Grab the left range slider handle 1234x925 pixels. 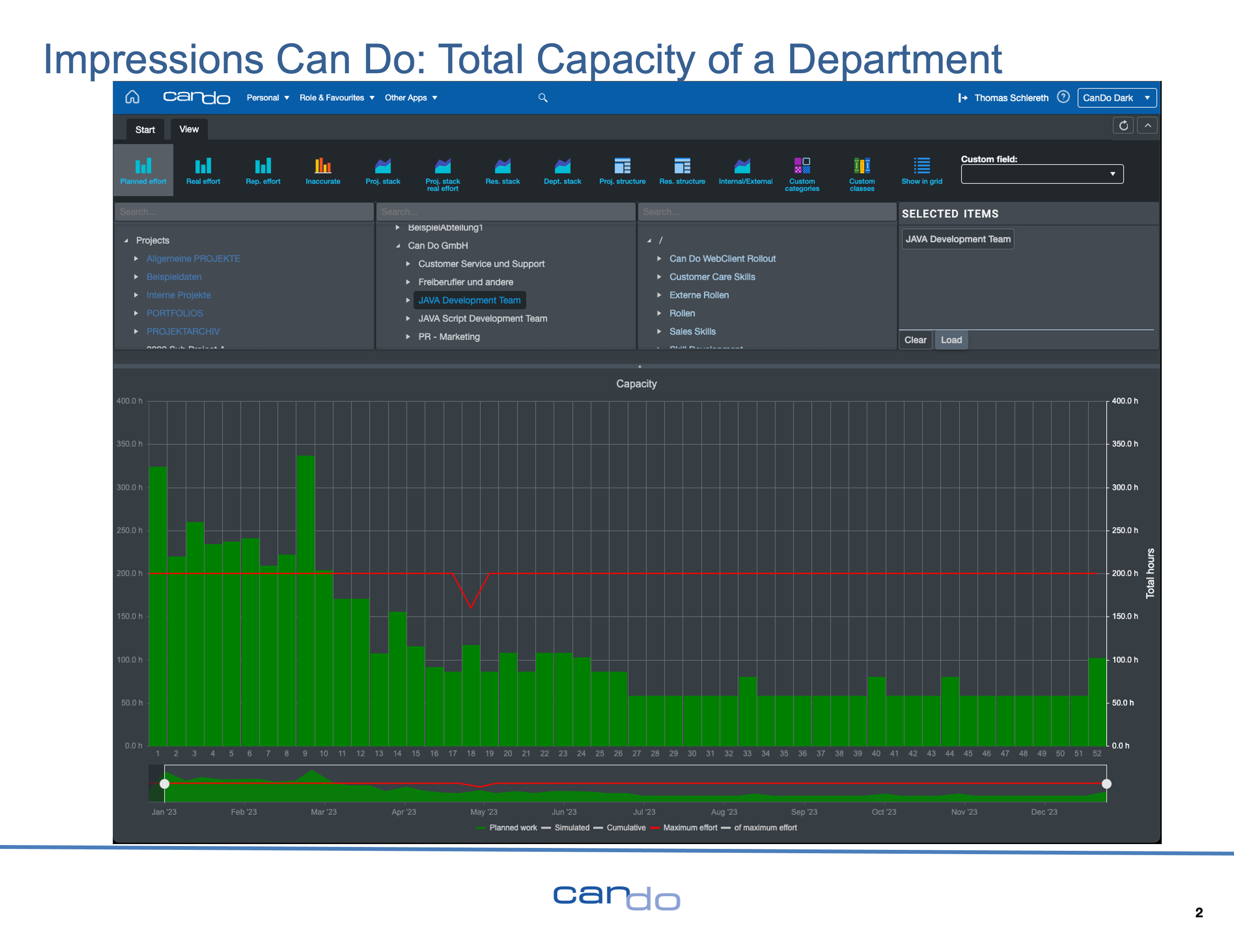[x=164, y=784]
